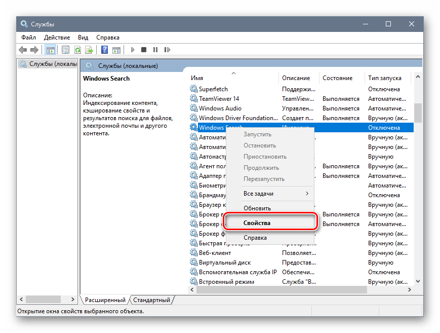Click the services list horizontal scrollbar left arrow
This screenshot has height=333, width=440.
[192, 289]
